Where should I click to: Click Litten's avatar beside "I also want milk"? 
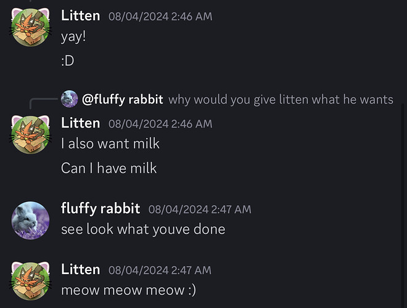[x=30, y=135]
